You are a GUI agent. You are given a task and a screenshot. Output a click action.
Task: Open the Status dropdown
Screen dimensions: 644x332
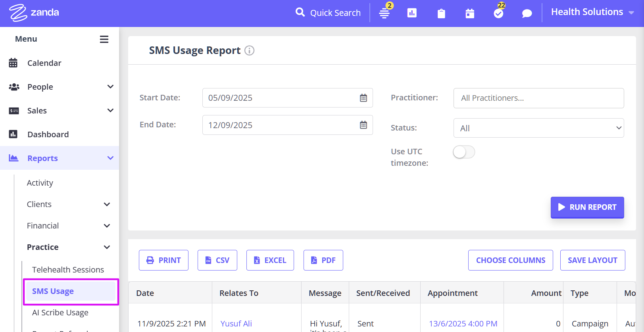(x=538, y=128)
